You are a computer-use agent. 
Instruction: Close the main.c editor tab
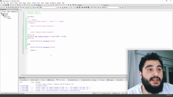click(24, 10)
